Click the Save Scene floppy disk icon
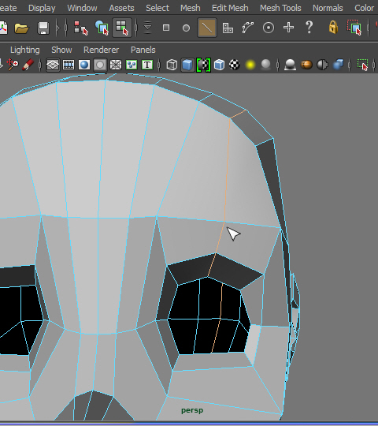The width and height of the screenshot is (378, 426). (43, 28)
